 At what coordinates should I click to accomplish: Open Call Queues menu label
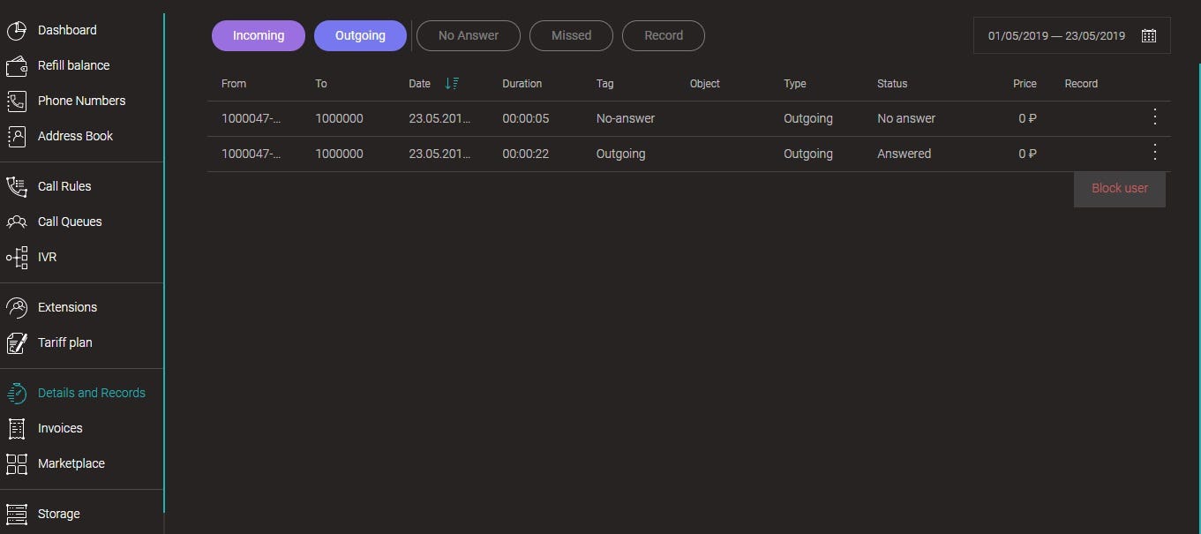click(70, 222)
